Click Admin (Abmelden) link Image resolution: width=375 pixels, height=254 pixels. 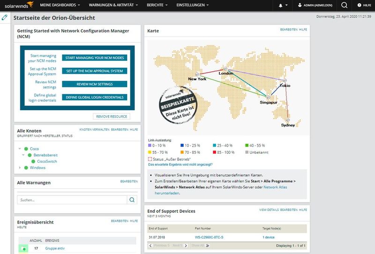click(x=318, y=5)
